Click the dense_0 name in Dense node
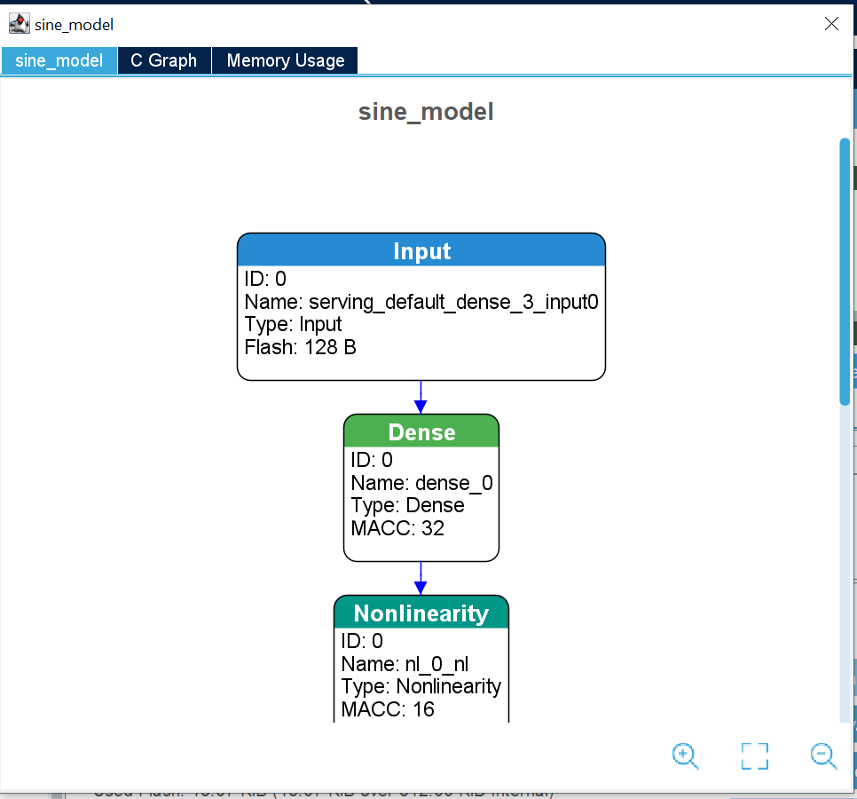 coord(421,483)
